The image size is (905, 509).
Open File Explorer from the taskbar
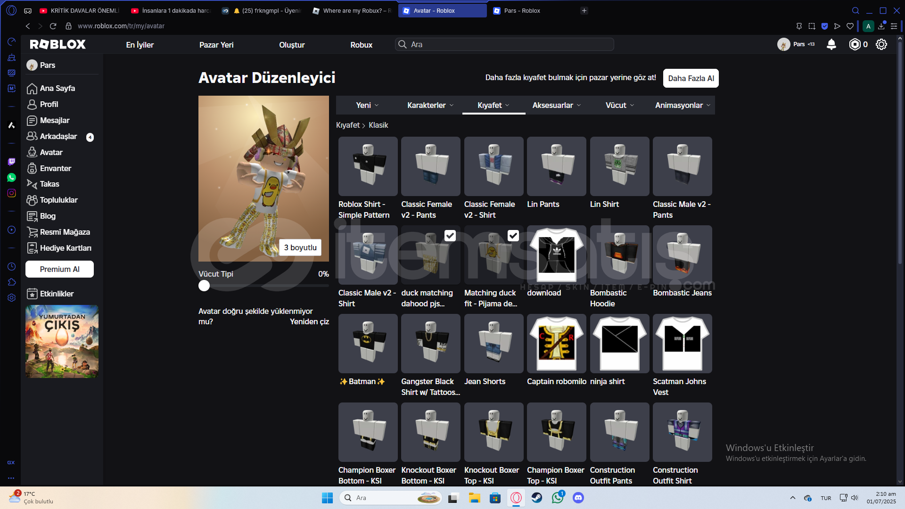point(474,498)
